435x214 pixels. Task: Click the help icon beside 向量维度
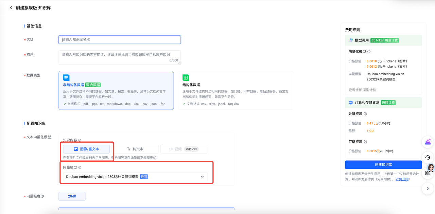click(42, 196)
